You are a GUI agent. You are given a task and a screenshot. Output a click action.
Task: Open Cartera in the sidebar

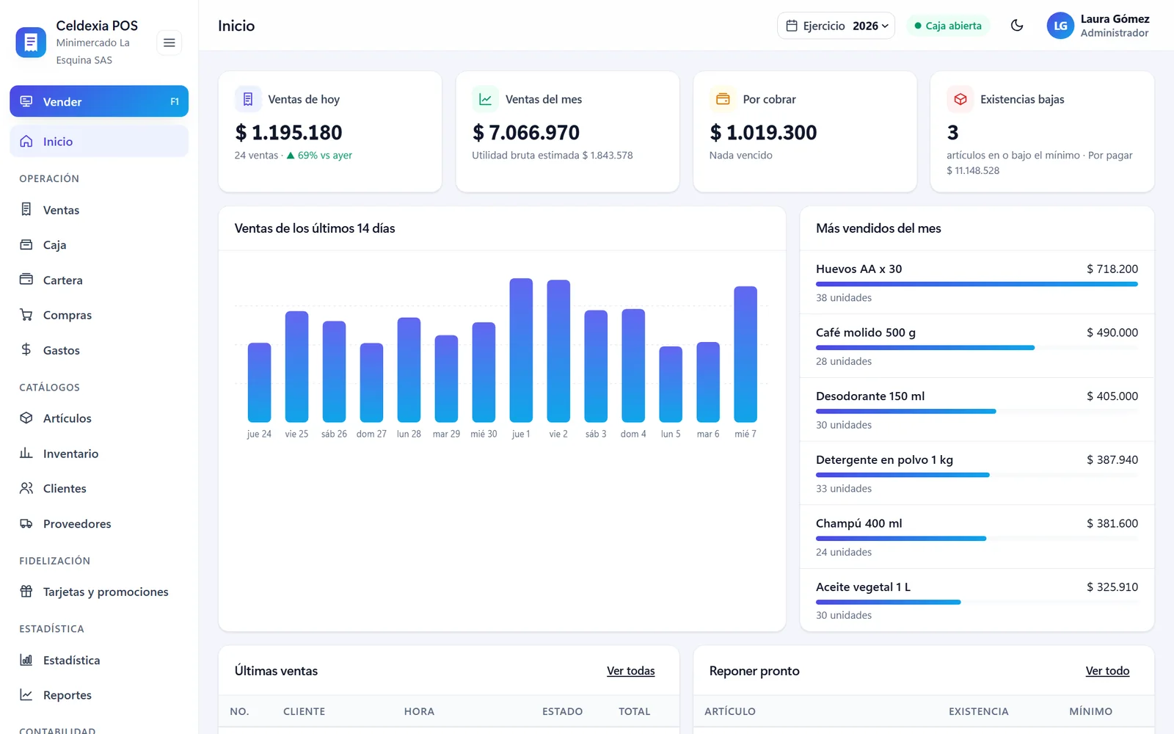tap(99, 280)
